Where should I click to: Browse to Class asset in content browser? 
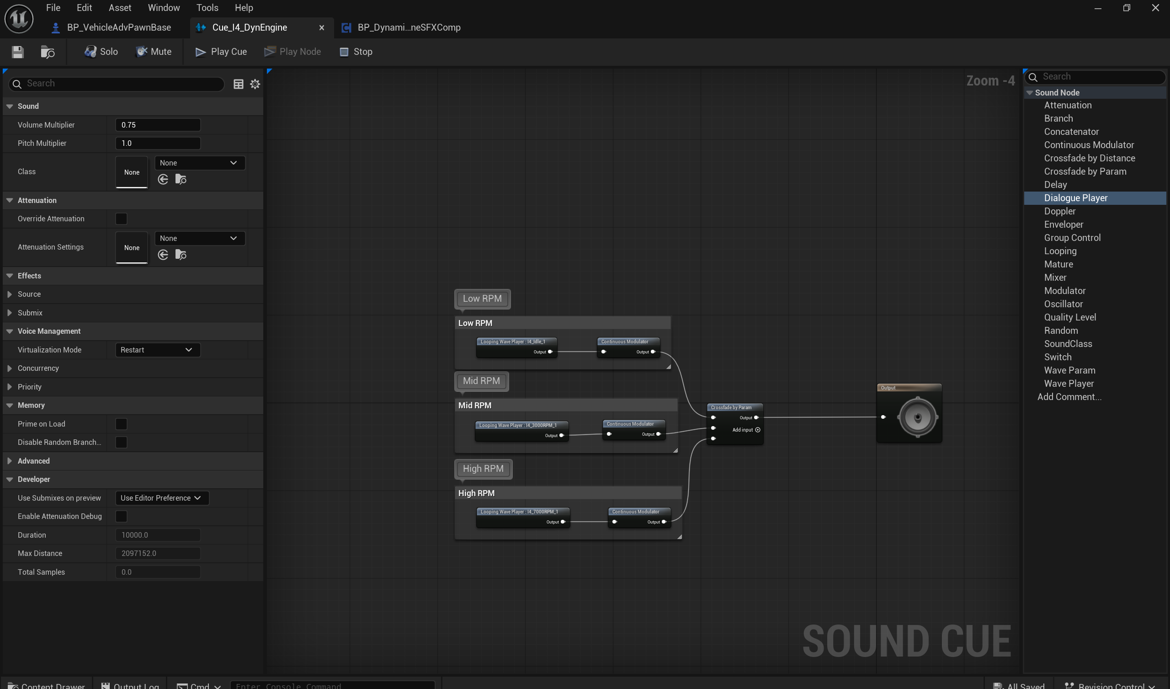(181, 179)
